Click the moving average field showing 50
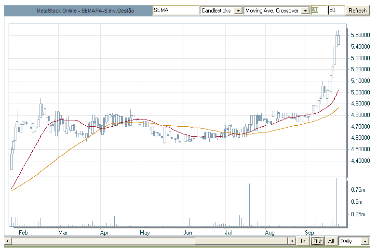The image size is (377, 250). pos(336,10)
